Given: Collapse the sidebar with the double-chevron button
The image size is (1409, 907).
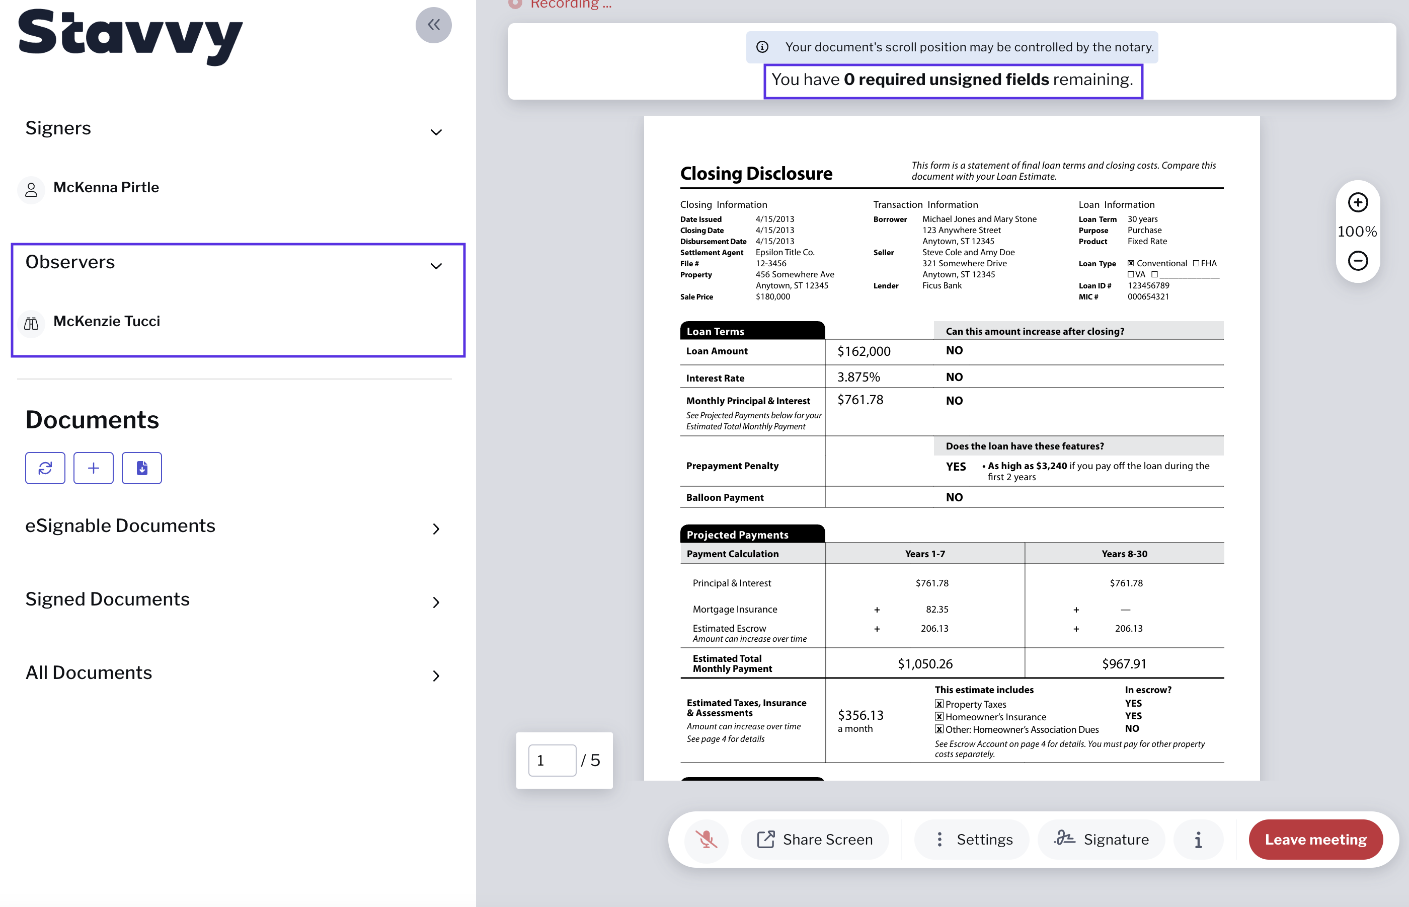Looking at the screenshot, I should click(x=433, y=25).
